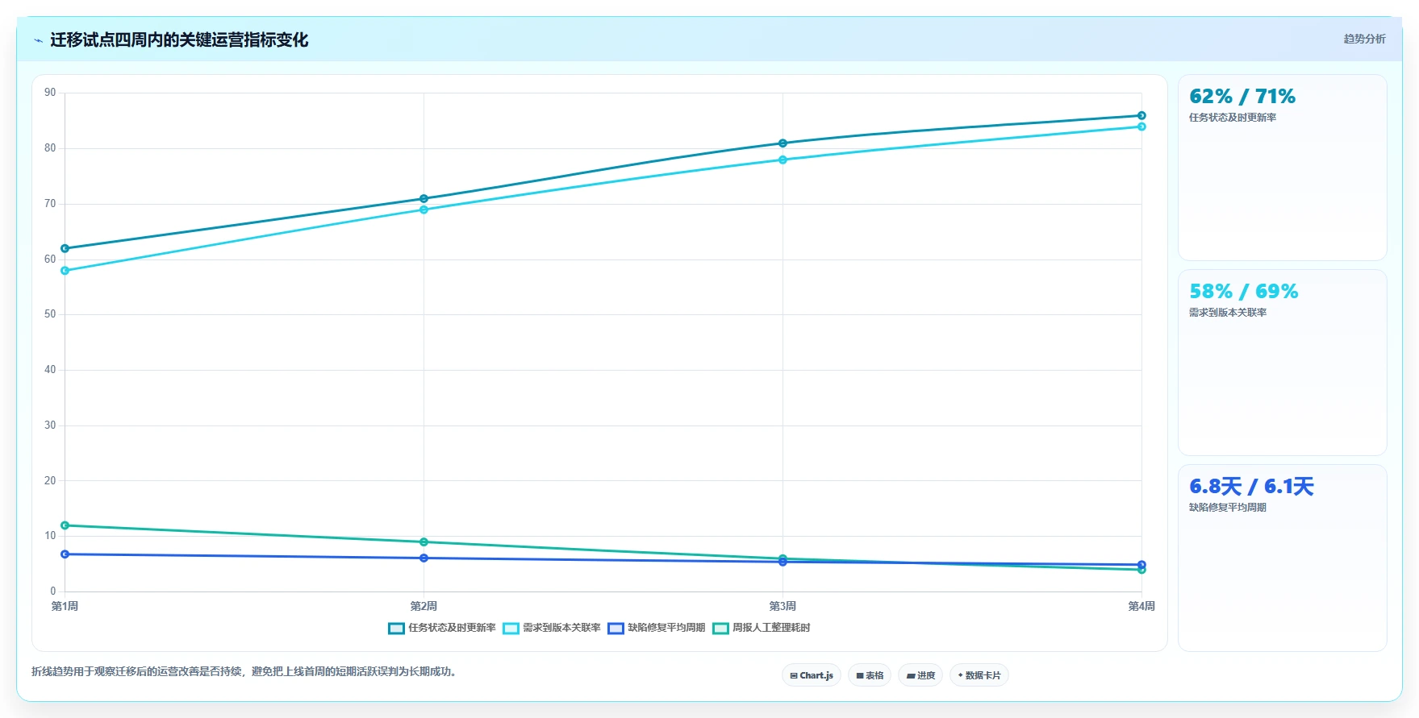This screenshot has width=1419, height=718.
Task: Click the 第3周 x-axis label
Action: [x=783, y=606]
